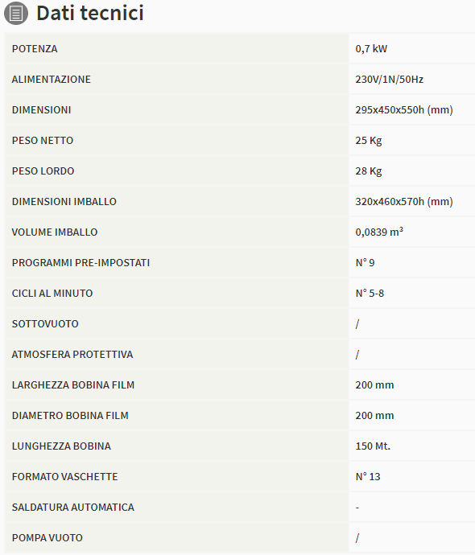475x555 pixels.
Task: Click the SALDATURA AUTOMATICA label
Action: click(73, 508)
